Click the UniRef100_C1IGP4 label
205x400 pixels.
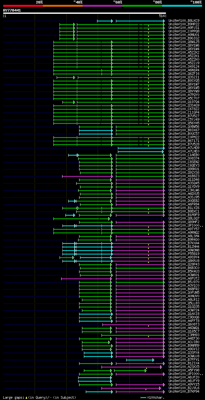[184, 112]
